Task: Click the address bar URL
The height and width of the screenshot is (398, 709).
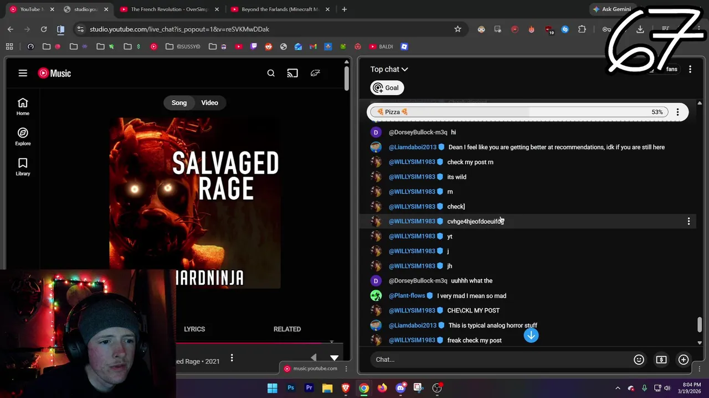Action: [179, 29]
